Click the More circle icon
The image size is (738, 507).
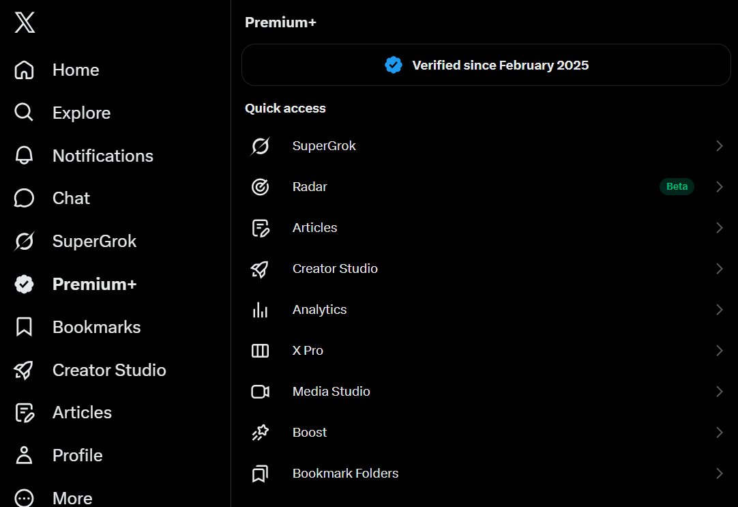(24, 498)
